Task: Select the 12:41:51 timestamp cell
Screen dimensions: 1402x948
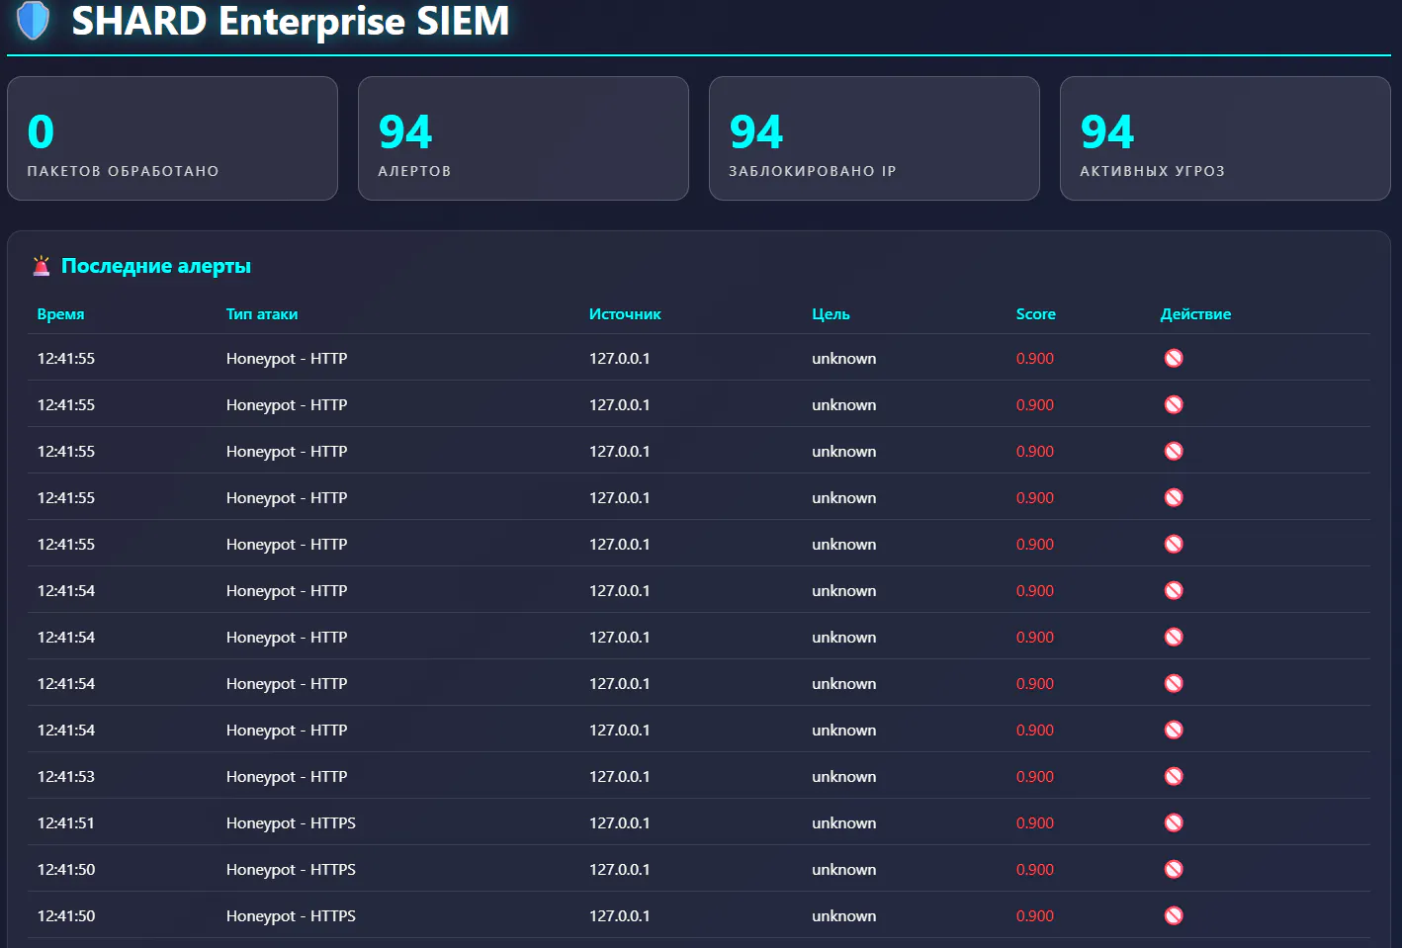Action: pyautogui.click(x=66, y=822)
